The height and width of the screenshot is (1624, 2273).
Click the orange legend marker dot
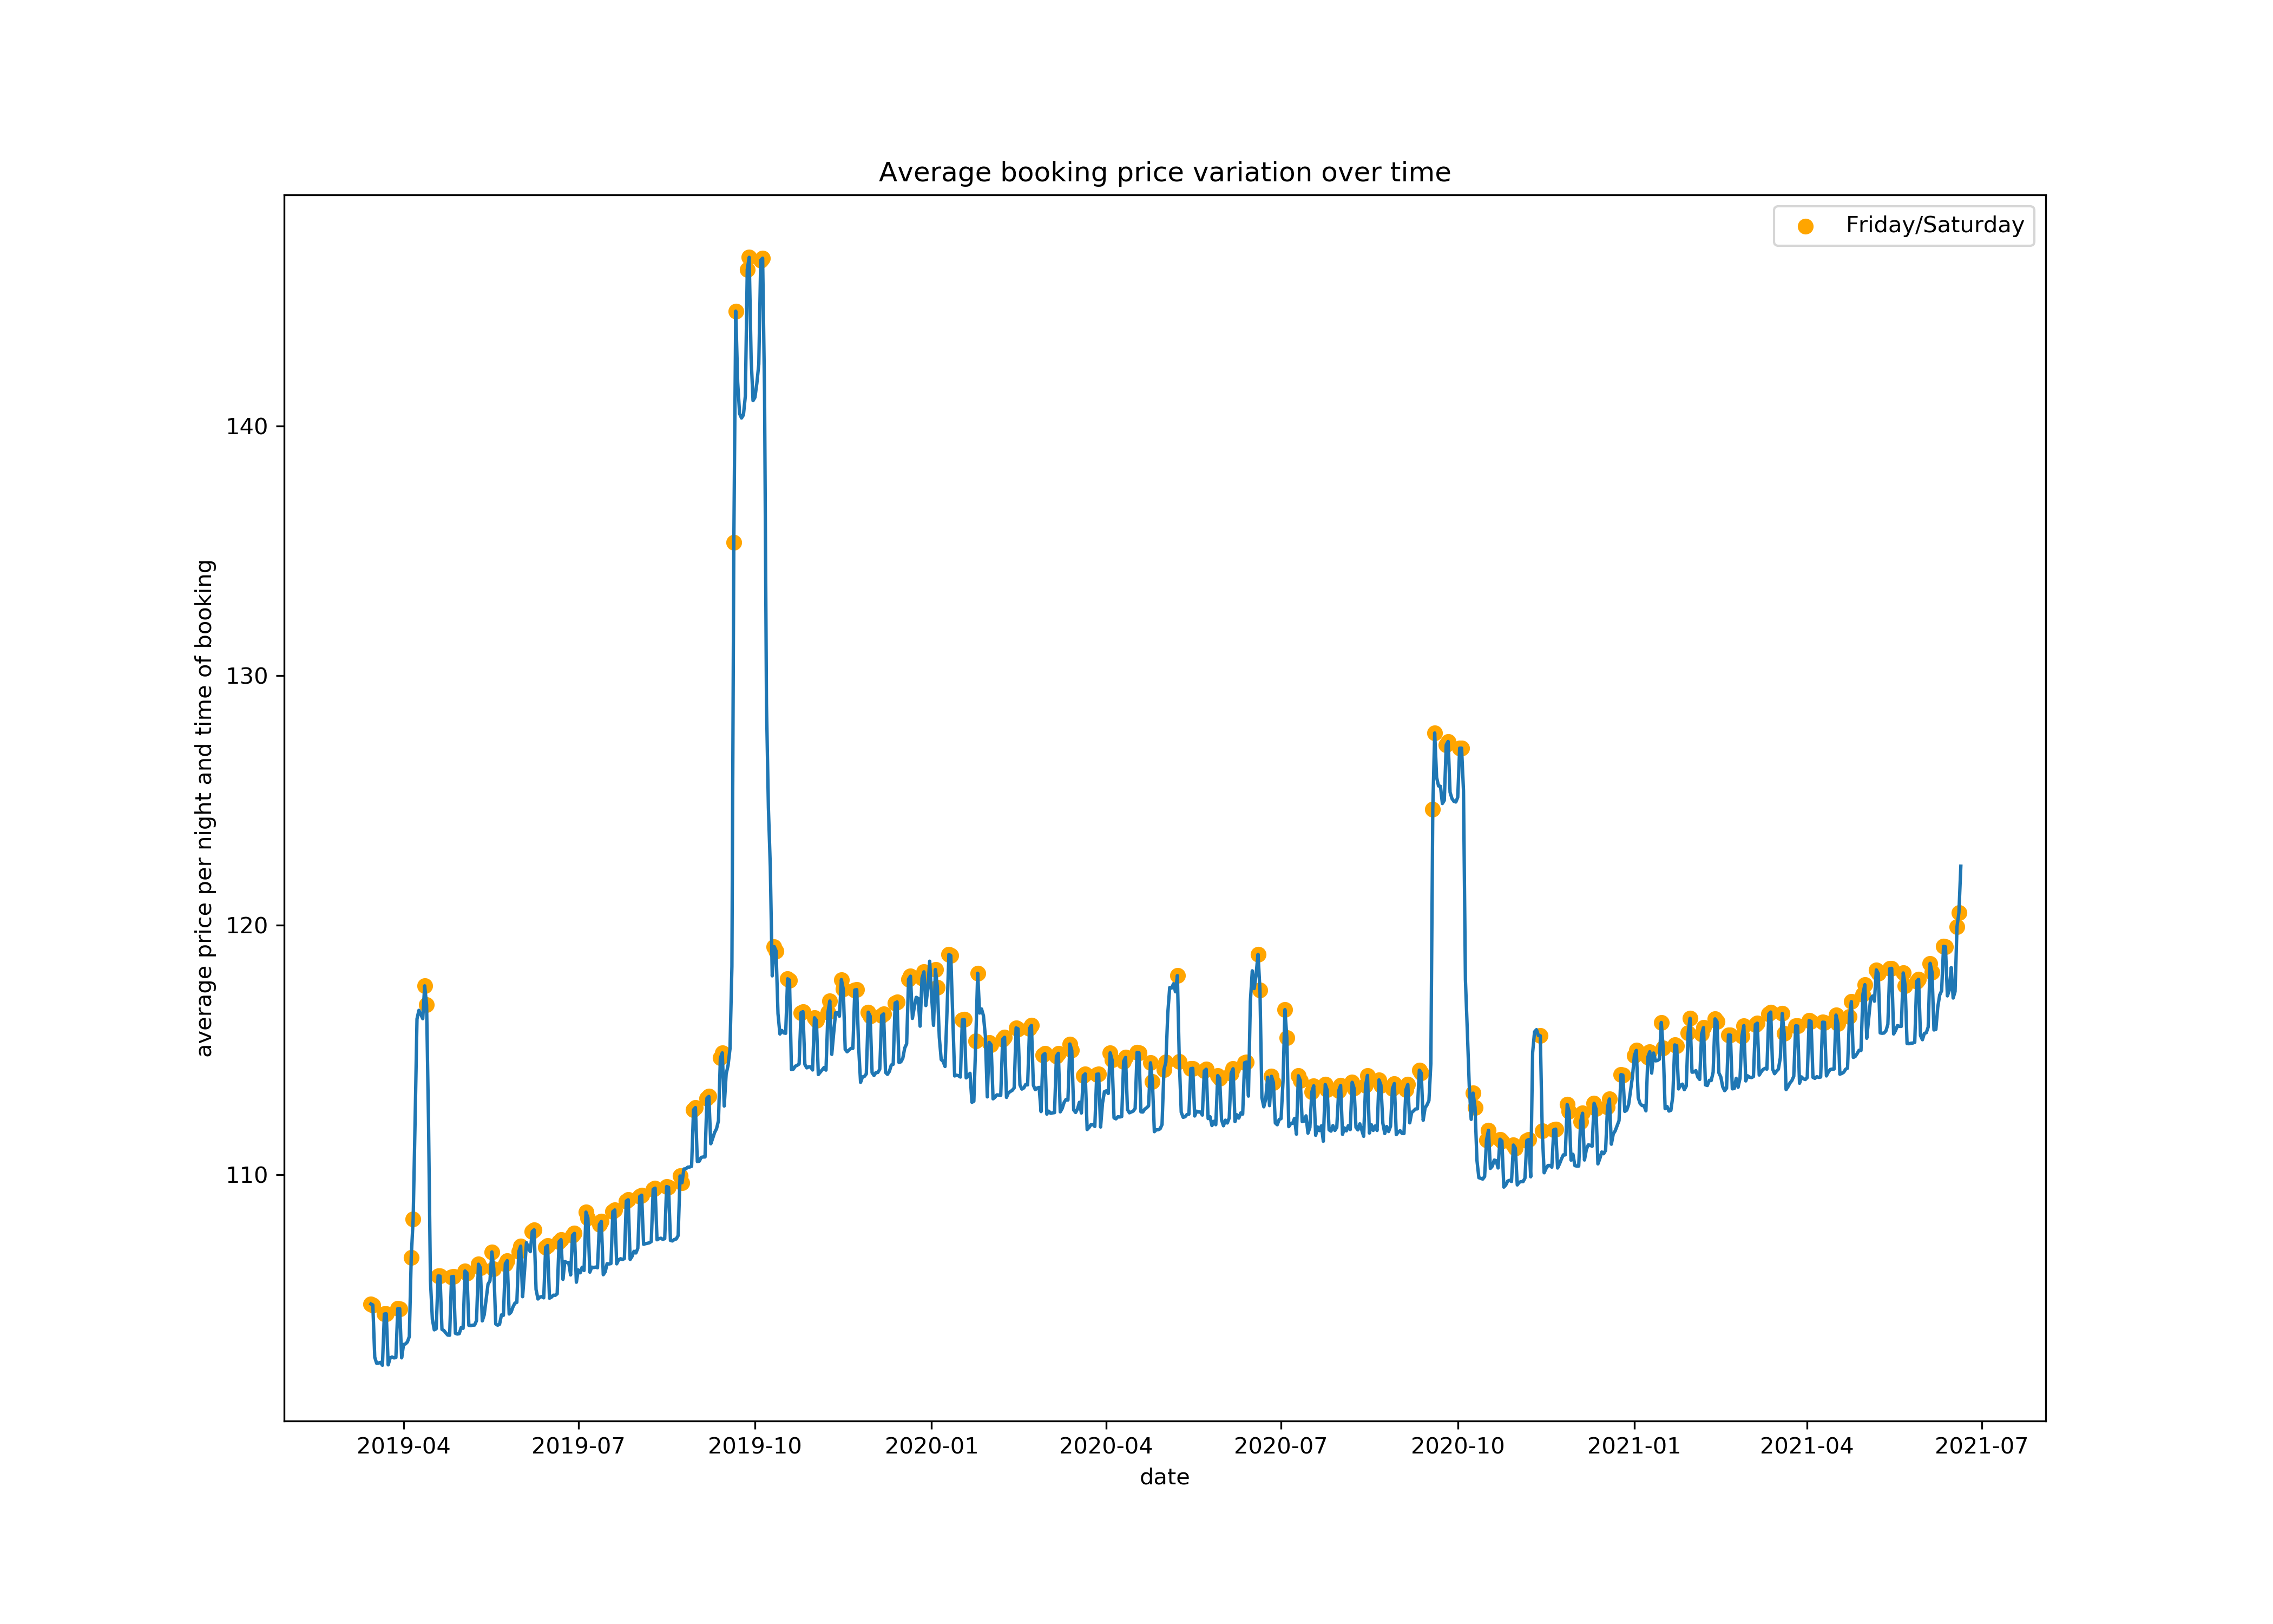tap(1805, 226)
